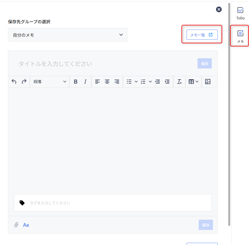This screenshot has height=245, width=249.
Task: Center align the text
Action: [x=107, y=82]
